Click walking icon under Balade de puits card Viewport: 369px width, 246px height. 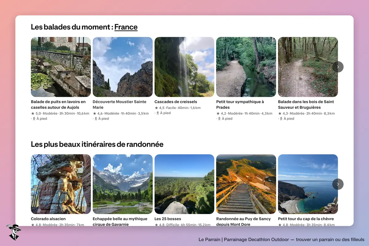pos(34,119)
